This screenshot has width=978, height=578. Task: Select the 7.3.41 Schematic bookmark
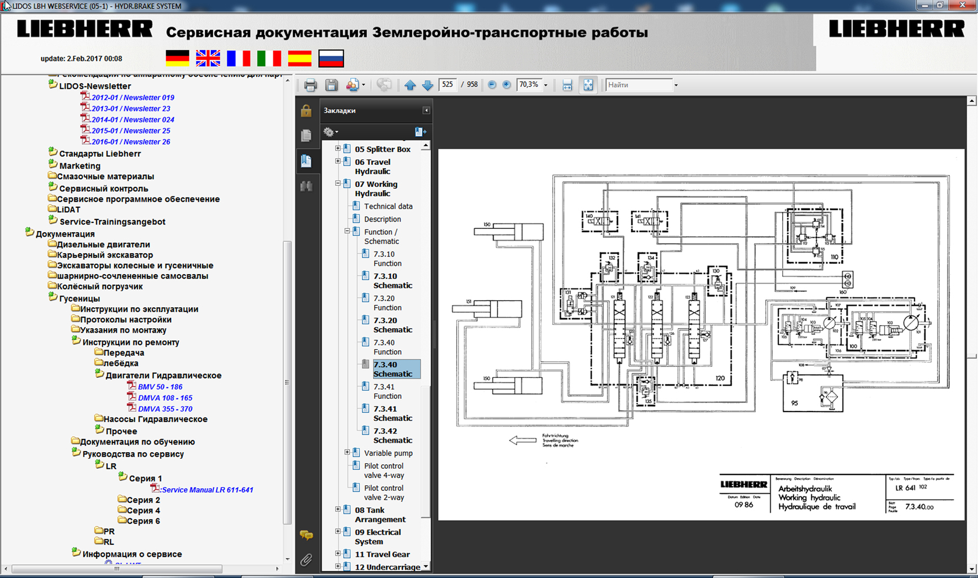point(392,413)
